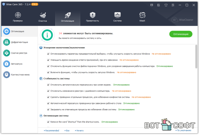Select the Оптимизация rocket icon tab
This screenshot has width=199, height=135.
tap(68, 15)
